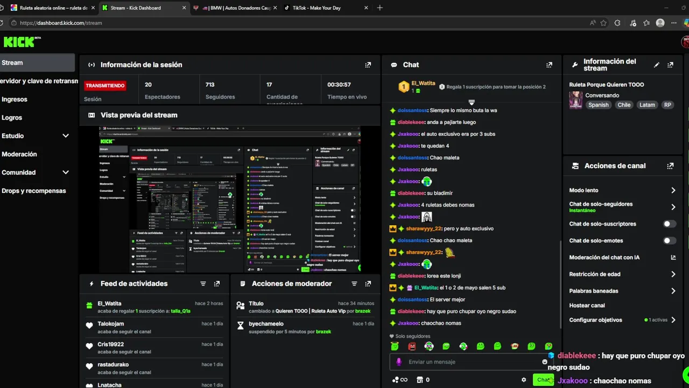Open Logros in the sidebar
This screenshot has height=388, width=689.
(12, 117)
